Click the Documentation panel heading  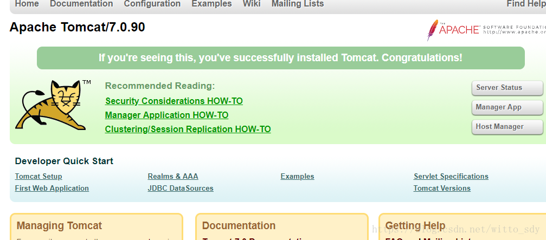(239, 225)
